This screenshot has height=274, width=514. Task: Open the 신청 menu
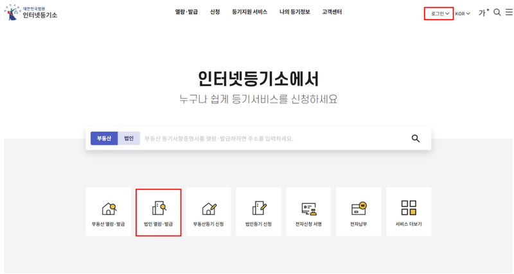point(215,12)
